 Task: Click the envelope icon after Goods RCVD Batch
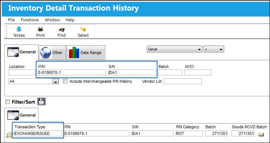tap(261, 134)
